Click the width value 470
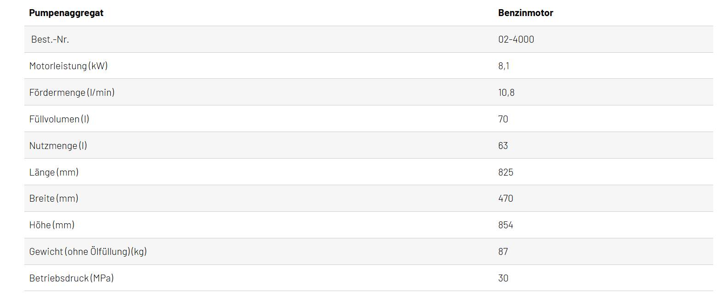 (506, 198)
